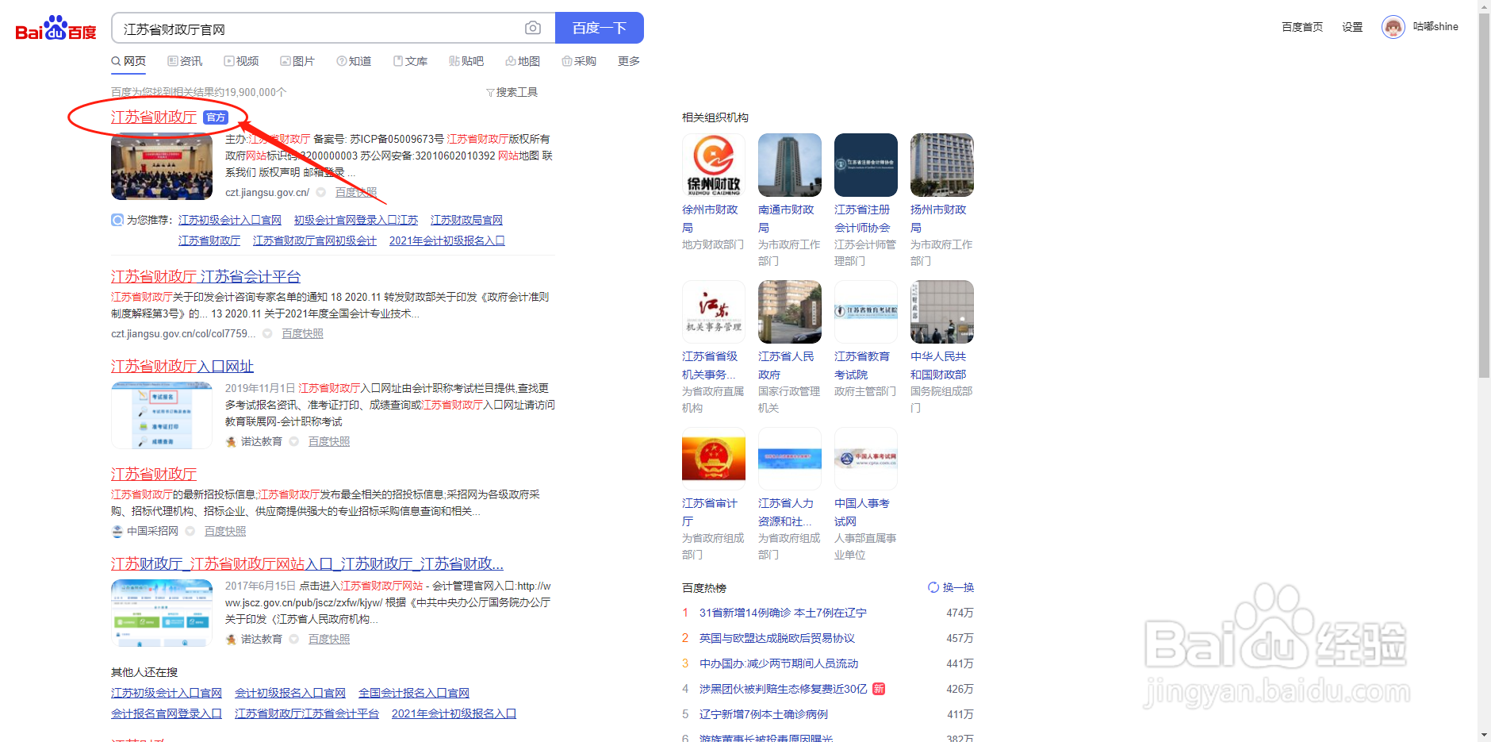Open related search 全国会计报名入口官网

pos(414,693)
